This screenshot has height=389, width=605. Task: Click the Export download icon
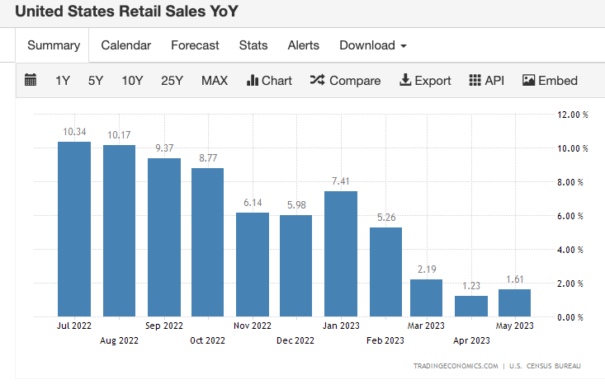coord(405,80)
